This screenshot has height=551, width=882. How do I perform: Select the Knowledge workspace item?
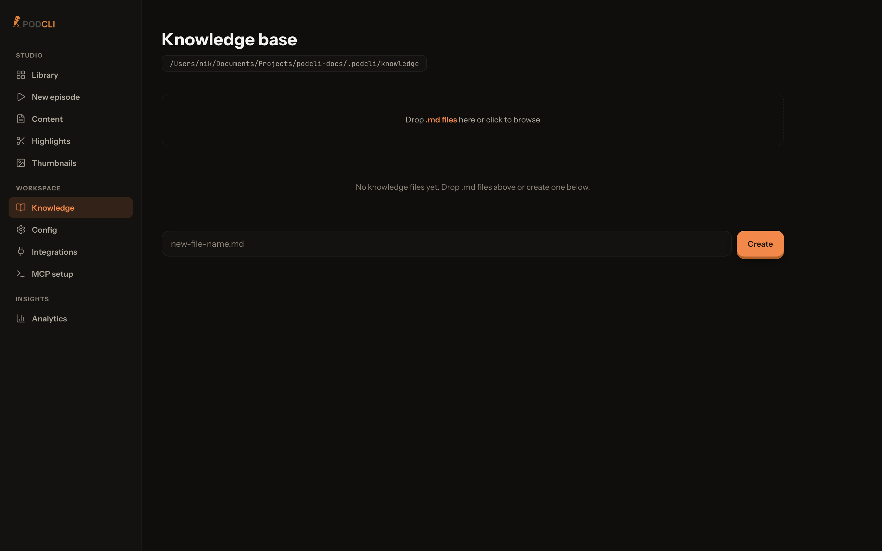71,208
